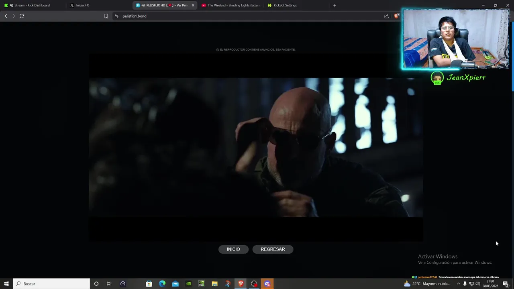Open the Bluetooth app on taskbar
Viewport: 514px width, 289px height.
click(228, 284)
